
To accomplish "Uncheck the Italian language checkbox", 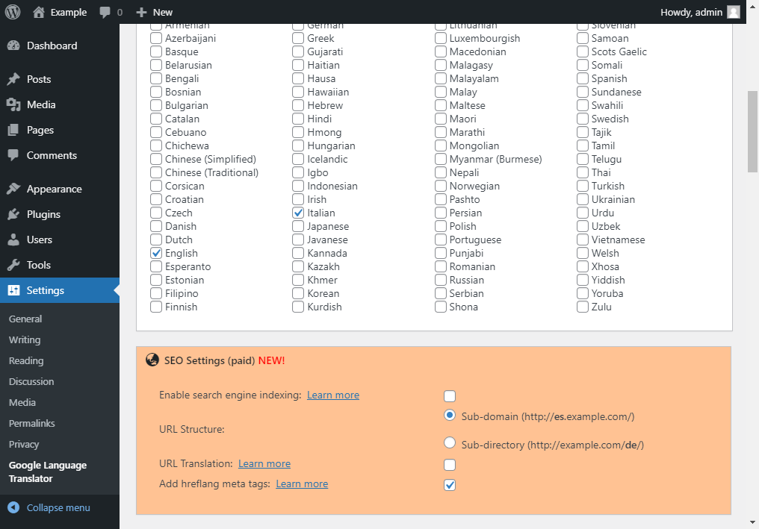I will [298, 213].
